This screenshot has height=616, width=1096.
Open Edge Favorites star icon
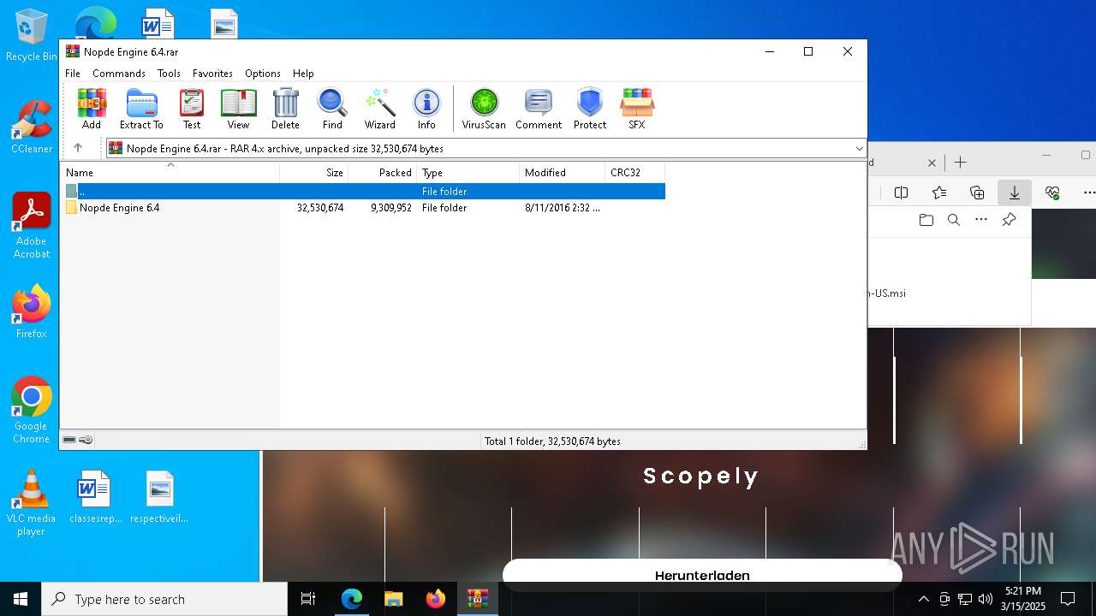[x=939, y=192]
